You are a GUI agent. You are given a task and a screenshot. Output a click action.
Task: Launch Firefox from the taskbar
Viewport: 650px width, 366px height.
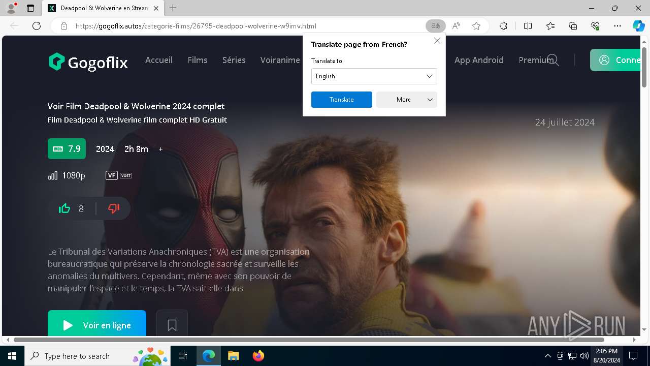pyautogui.click(x=258, y=356)
